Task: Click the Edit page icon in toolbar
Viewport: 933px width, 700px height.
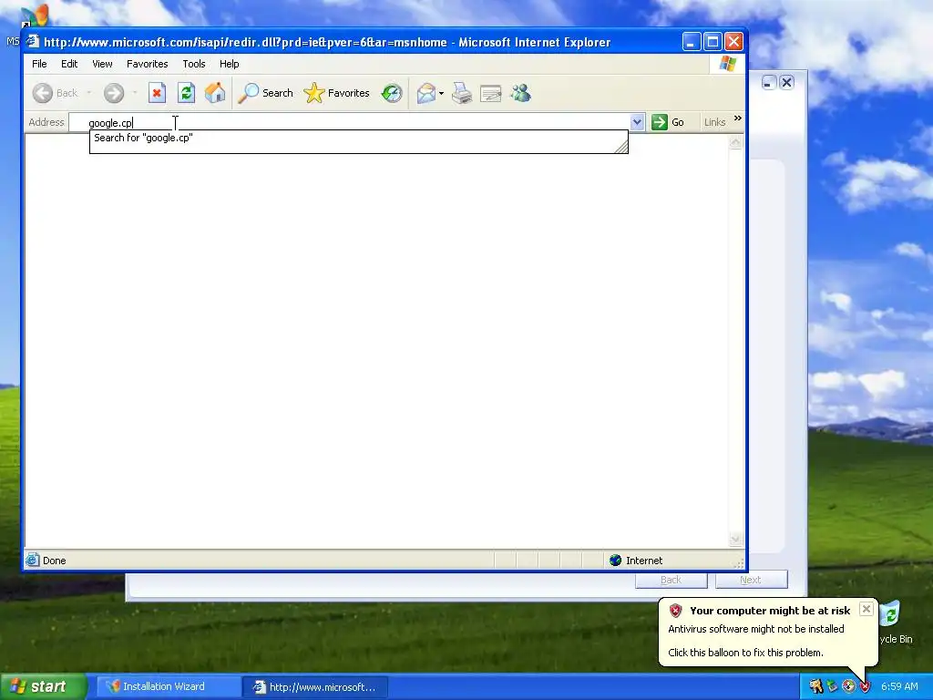Action: pos(491,94)
